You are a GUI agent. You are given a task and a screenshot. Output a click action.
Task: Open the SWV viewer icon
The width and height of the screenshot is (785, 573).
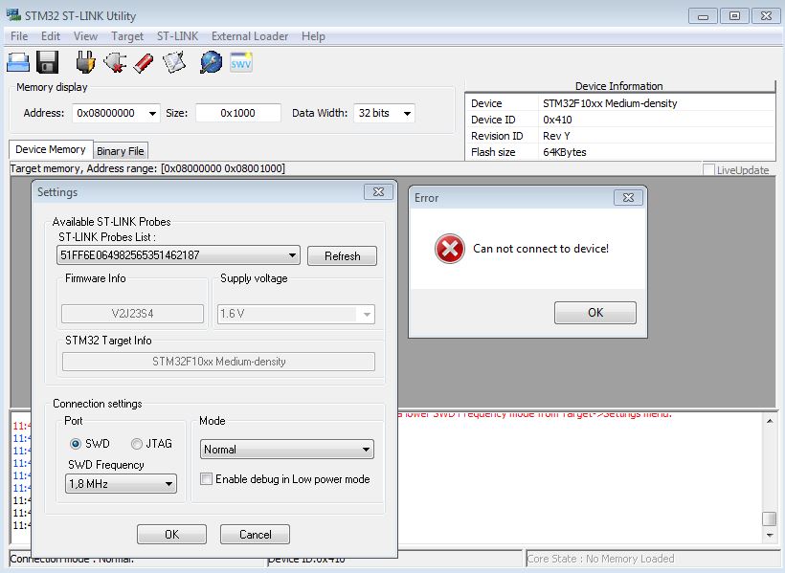pos(241,63)
